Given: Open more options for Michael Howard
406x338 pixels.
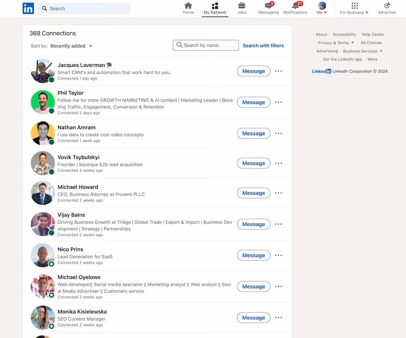Looking at the screenshot, I should click(x=279, y=193).
